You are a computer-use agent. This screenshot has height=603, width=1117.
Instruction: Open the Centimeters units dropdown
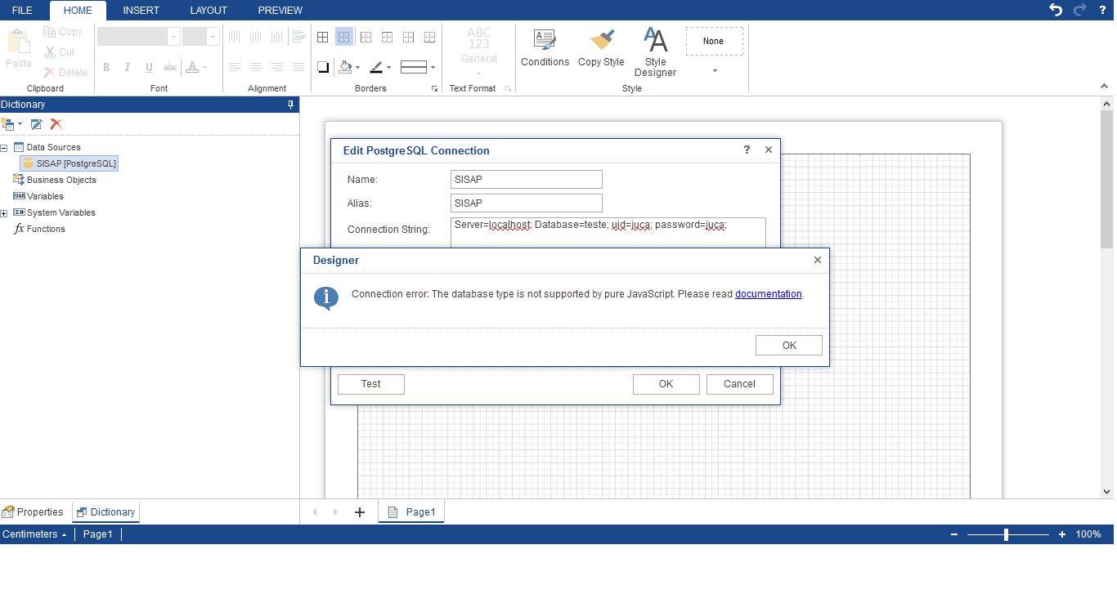tap(34, 534)
